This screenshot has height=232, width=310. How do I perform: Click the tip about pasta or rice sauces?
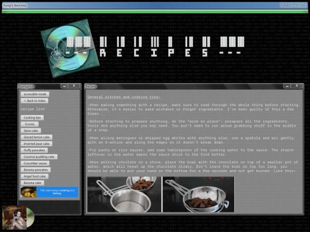191,152
